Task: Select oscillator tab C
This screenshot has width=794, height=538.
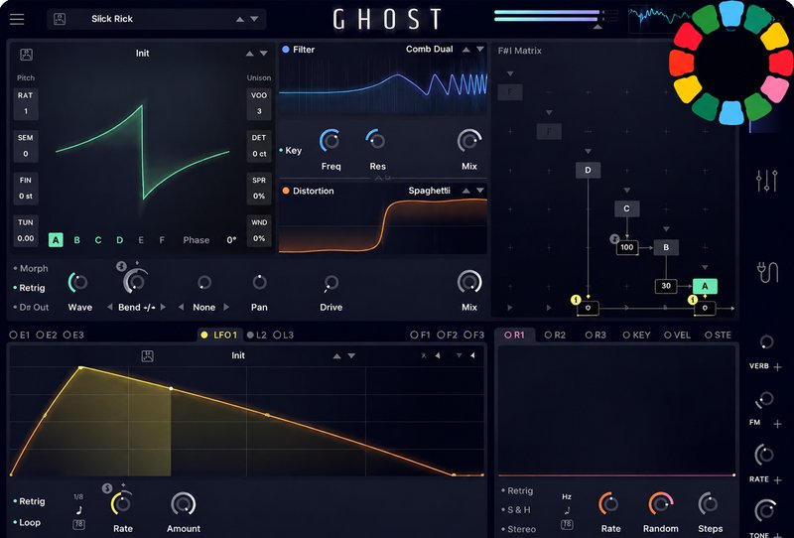Action: click(98, 240)
